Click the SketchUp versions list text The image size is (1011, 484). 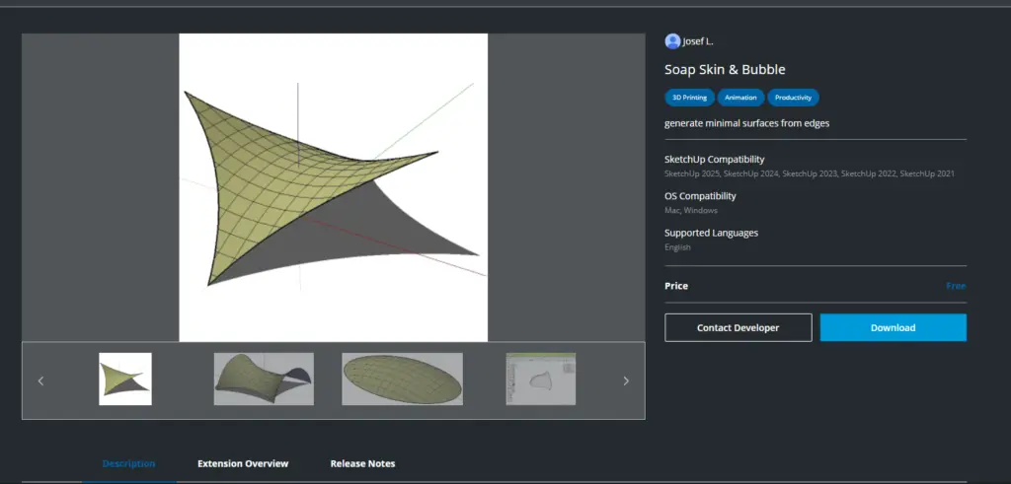[x=810, y=173]
